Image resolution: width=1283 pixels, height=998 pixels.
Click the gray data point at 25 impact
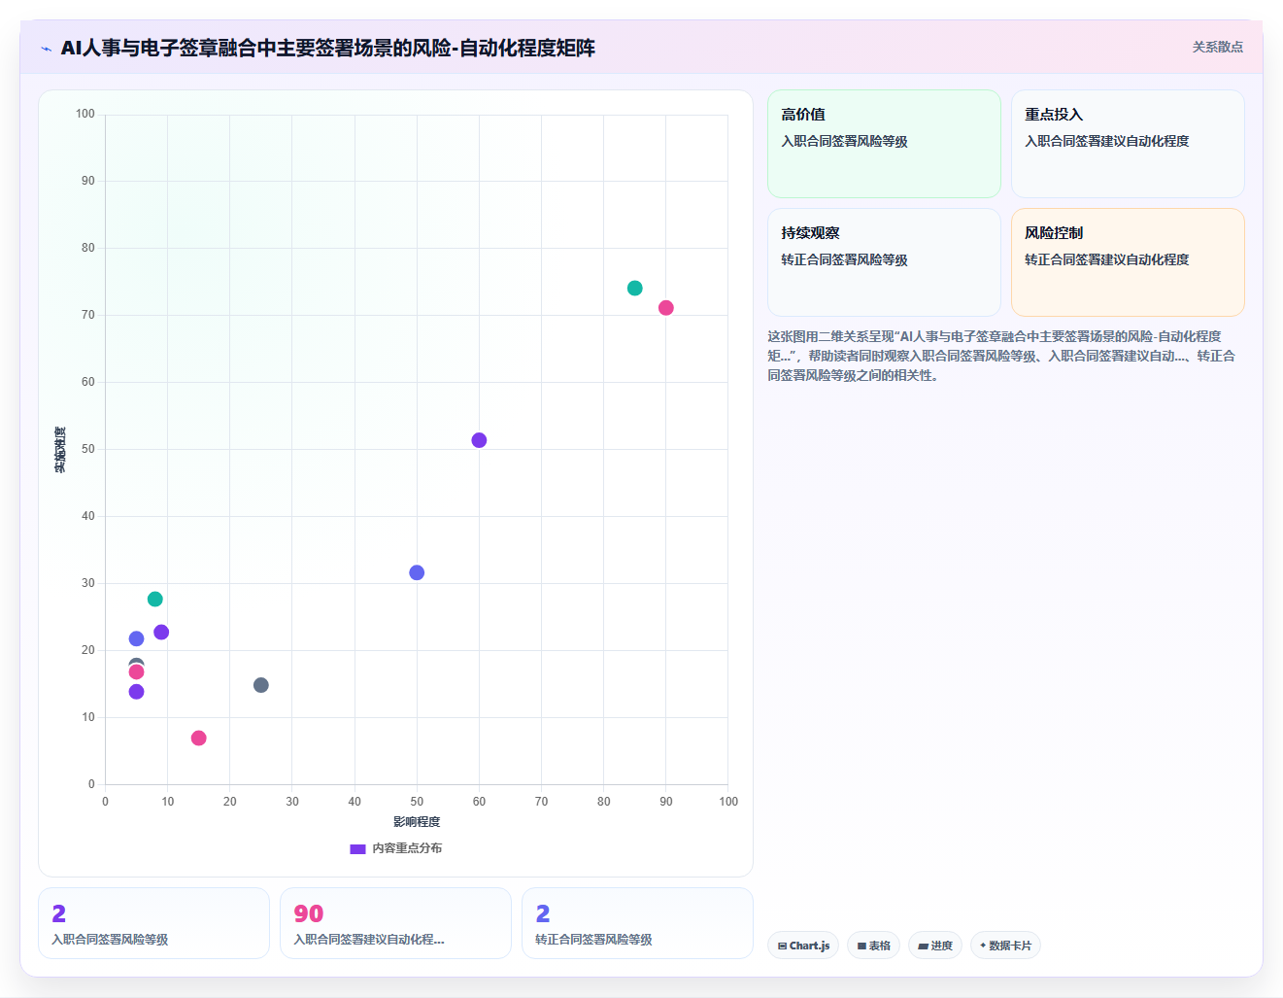coord(261,685)
